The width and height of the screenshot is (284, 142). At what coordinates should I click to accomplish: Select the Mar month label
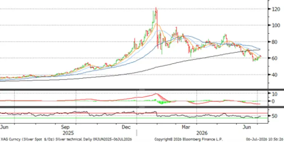(x=186, y=127)
